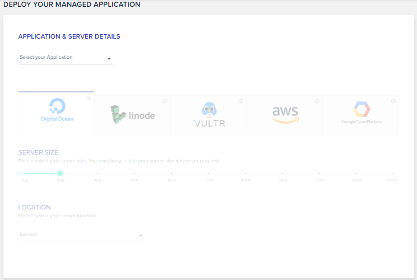This screenshot has width=417, height=280.
Task: Click info icon on Vultr card
Action: point(241,101)
